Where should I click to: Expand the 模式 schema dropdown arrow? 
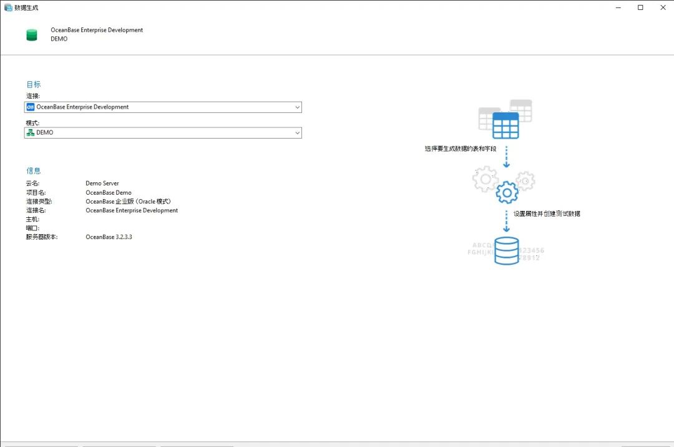(297, 133)
